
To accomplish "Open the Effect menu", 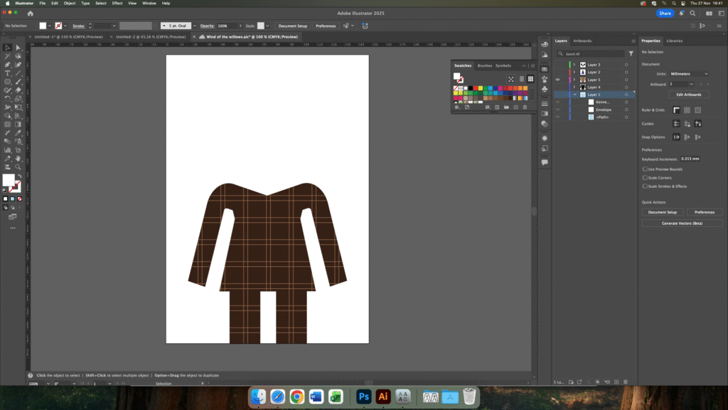I will (117, 3).
